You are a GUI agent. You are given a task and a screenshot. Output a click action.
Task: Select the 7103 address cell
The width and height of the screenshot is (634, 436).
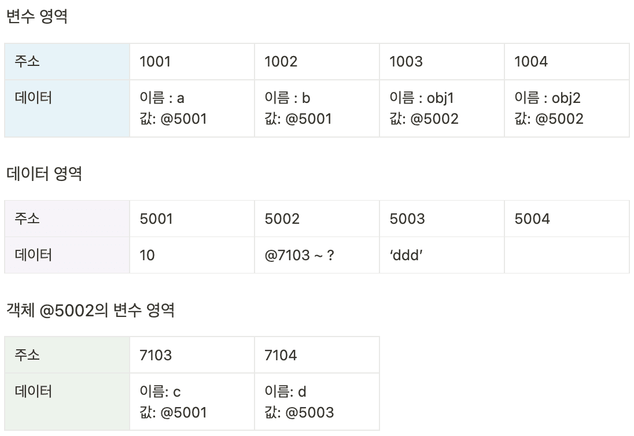[x=192, y=355]
